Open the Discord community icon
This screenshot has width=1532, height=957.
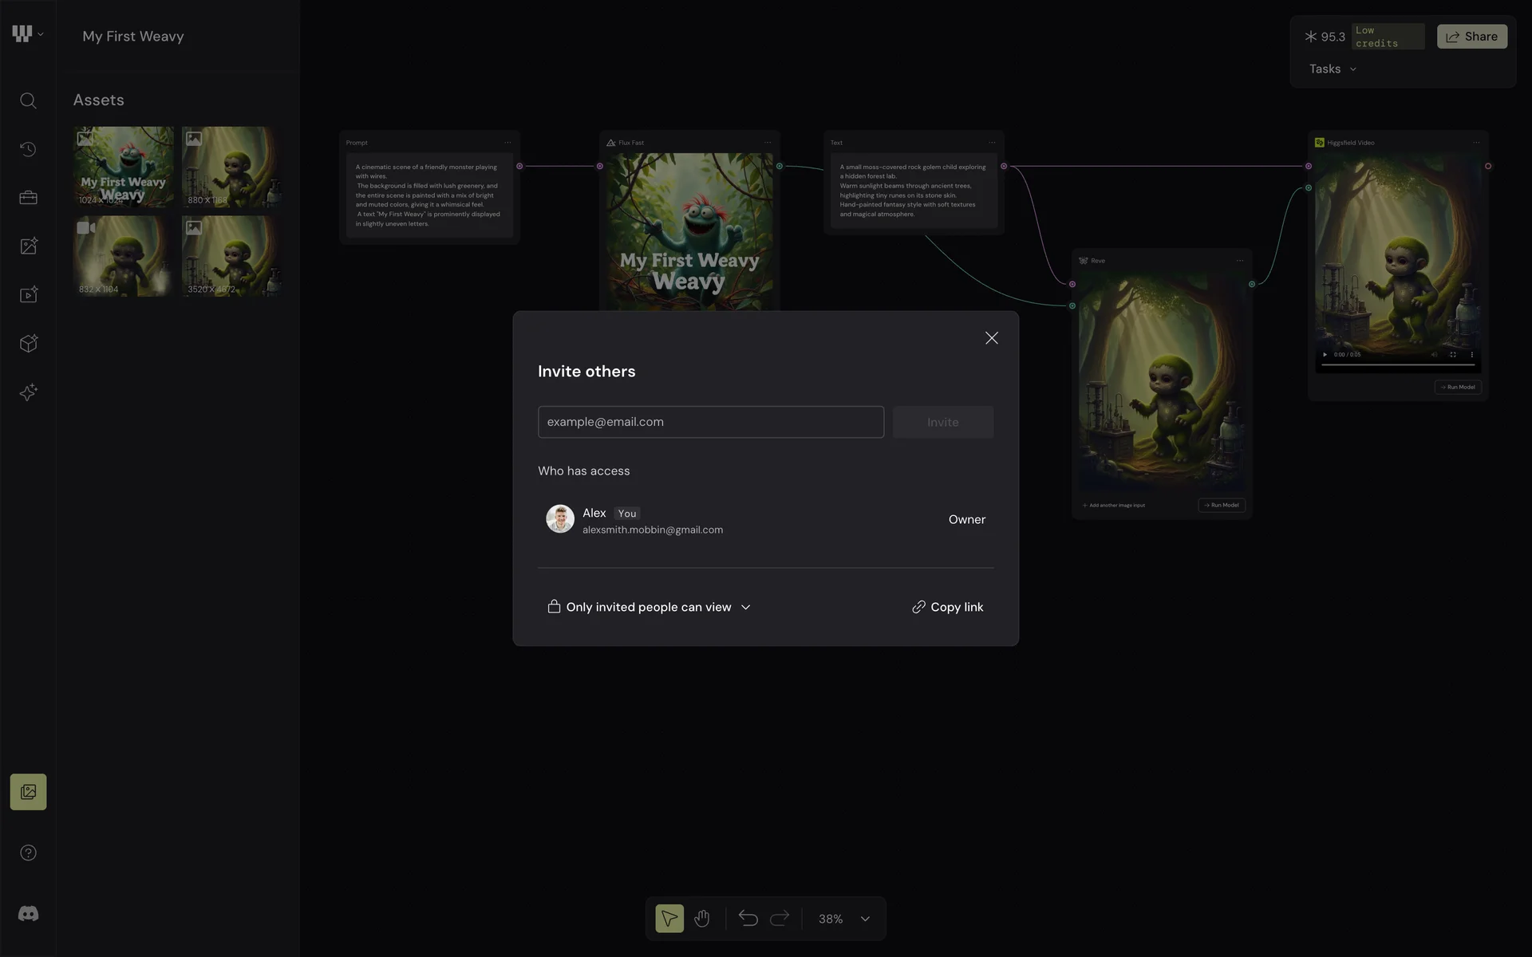coord(28,914)
